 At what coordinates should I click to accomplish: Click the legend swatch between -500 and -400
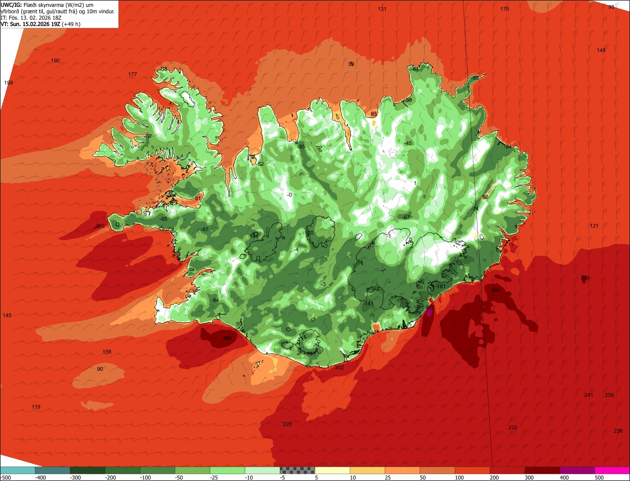(x=18, y=470)
